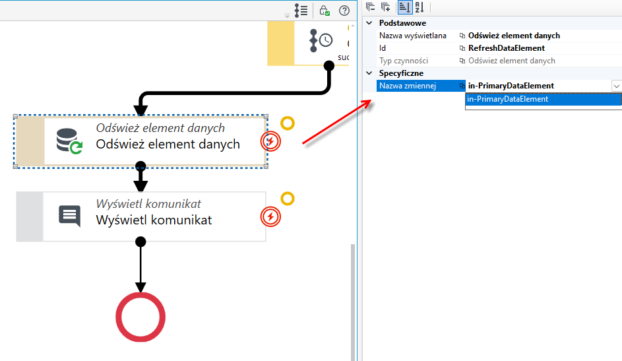Edit display name value Odśwież element danych

pyautogui.click(x=514, y=36)
